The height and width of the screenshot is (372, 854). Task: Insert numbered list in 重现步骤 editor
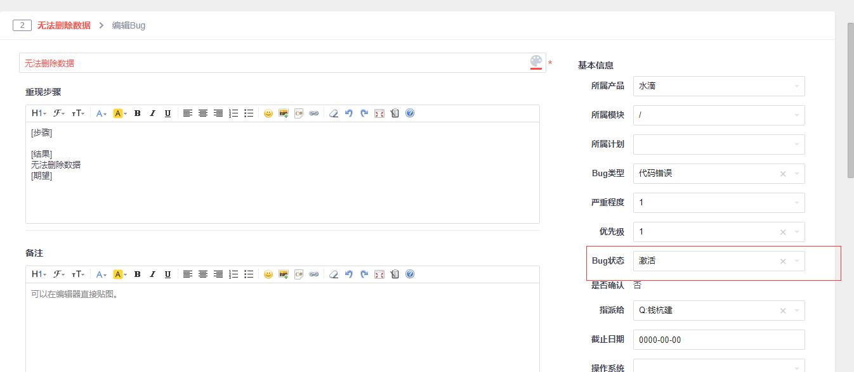tap(233, 113)
